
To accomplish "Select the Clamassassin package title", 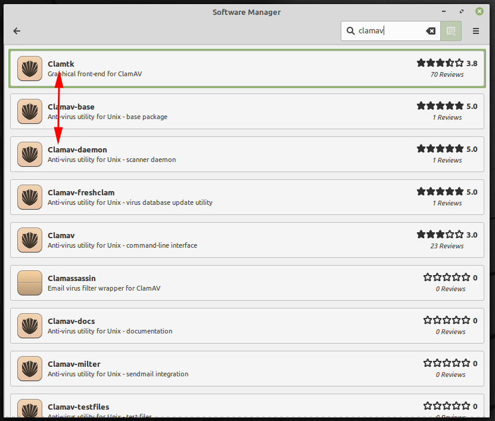I will 71,279.
